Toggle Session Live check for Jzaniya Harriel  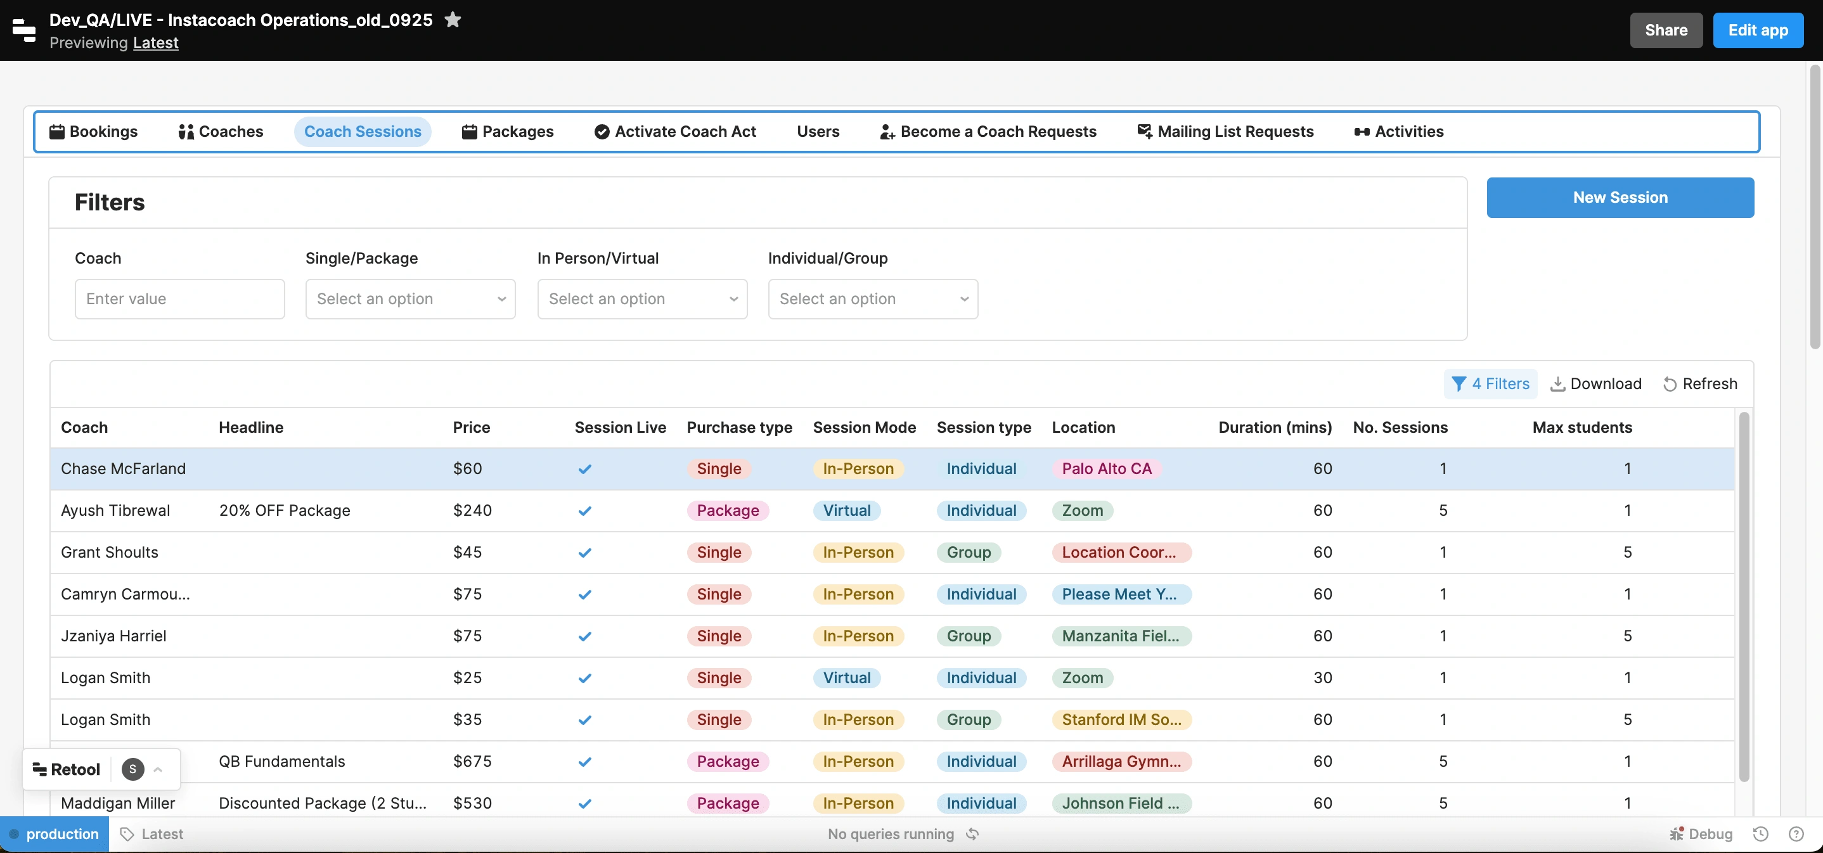[x=584, y=636]
